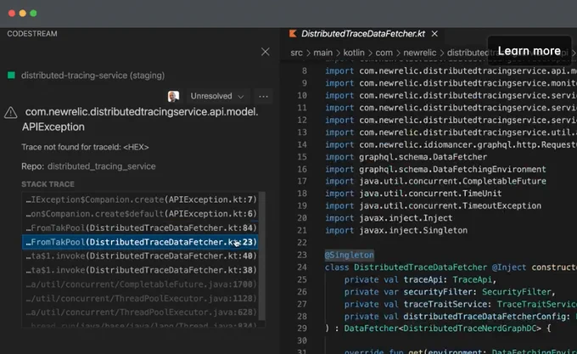Select the DistributedTraceDataFetcher.kt editor tab
Viewport: 577px width, 354px height.
pyautogui.click(x=363, y=34)
